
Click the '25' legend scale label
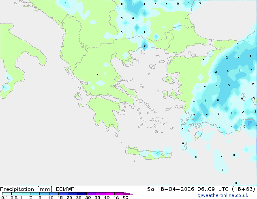(79, 197)
